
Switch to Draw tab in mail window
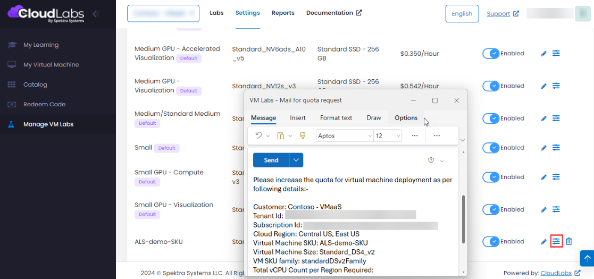pos(373,118)
